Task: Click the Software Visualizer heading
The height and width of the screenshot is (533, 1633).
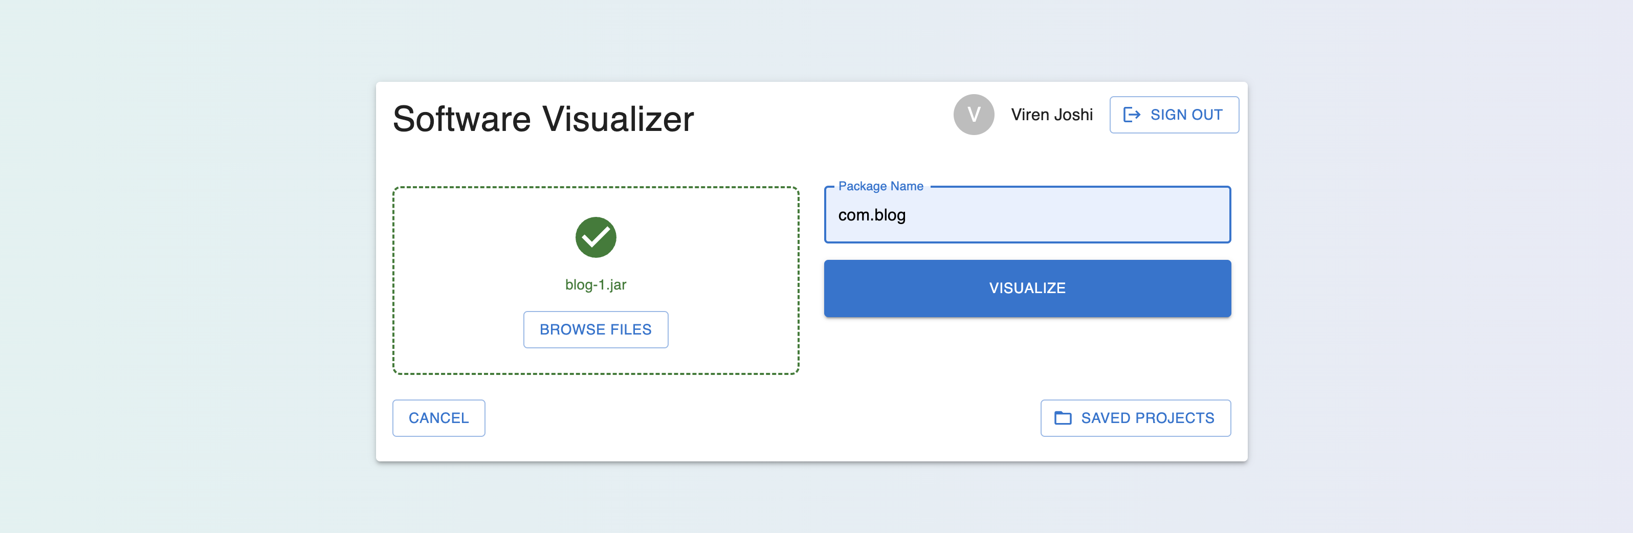Action: [x=543, y=119]
